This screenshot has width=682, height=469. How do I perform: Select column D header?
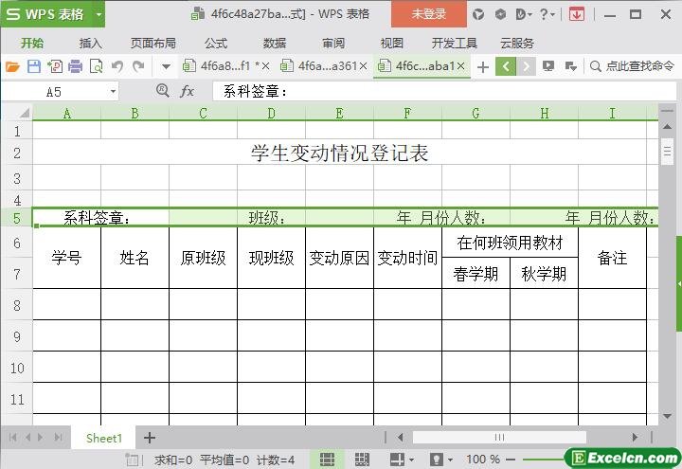[x=272, y=113]
